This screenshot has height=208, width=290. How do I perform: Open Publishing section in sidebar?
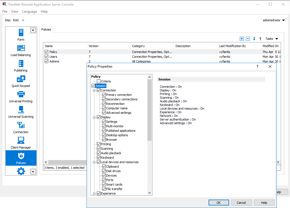coord(21,66)
